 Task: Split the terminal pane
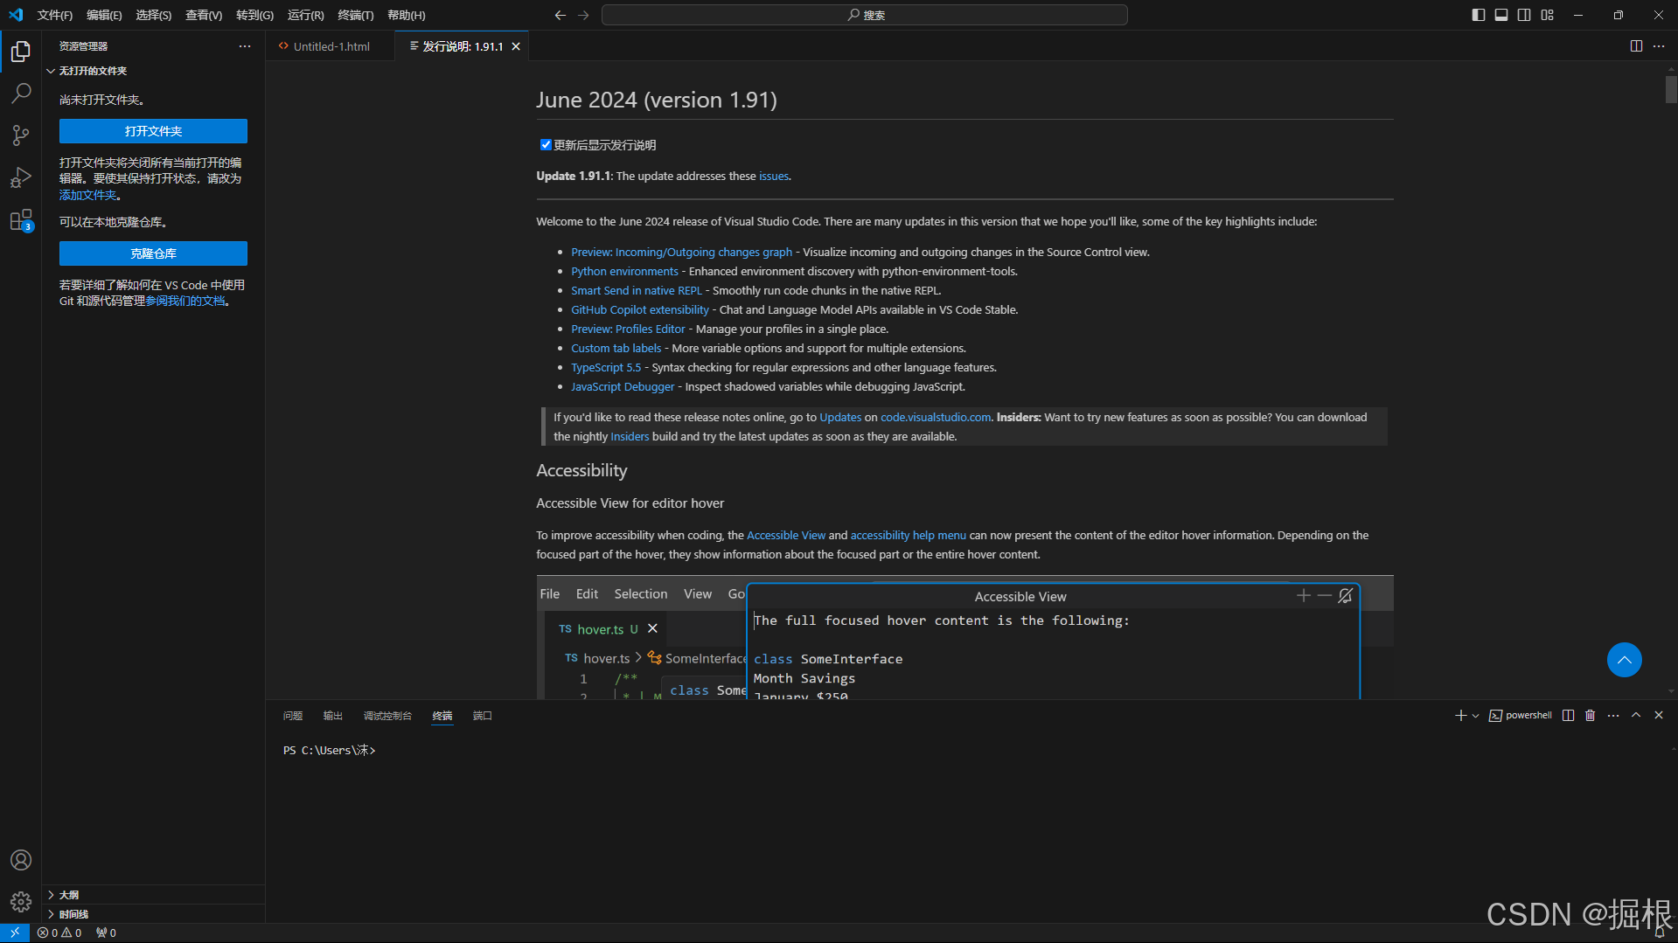click(x=1569, y=716)
